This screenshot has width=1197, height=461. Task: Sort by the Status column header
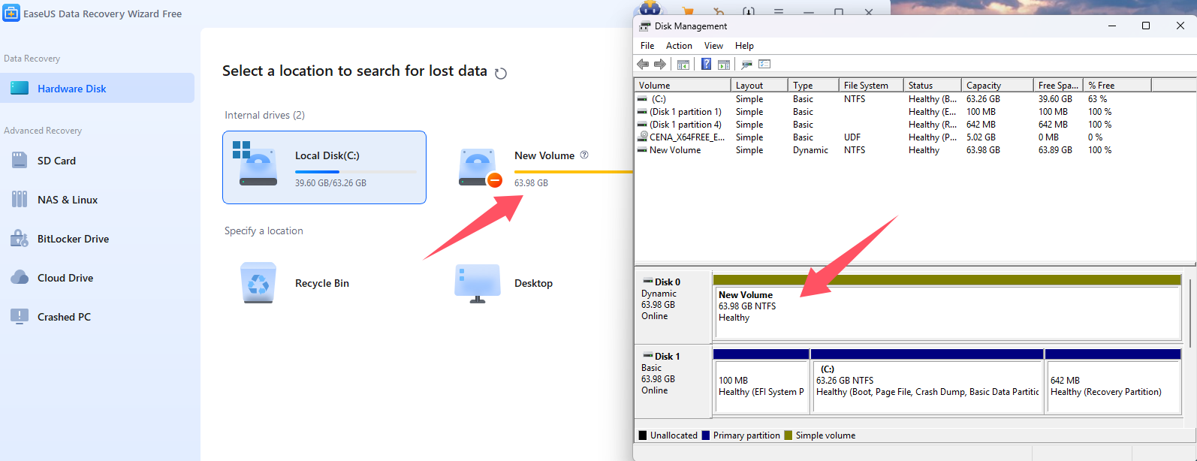933,85
